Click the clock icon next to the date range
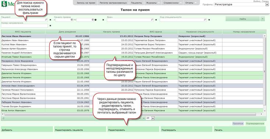 point(95,20)
